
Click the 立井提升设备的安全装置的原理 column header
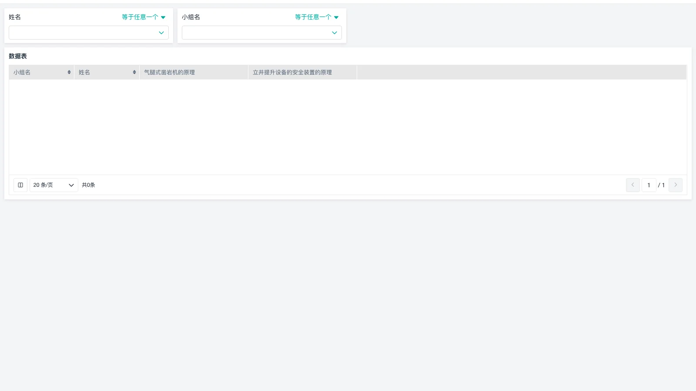coord(292,73)
